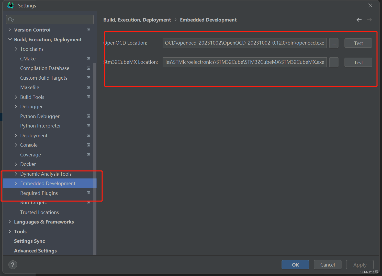This screenshot has height=276, width=382.
Task: Cancel the Settings dialog
Action: coord(328,265)
